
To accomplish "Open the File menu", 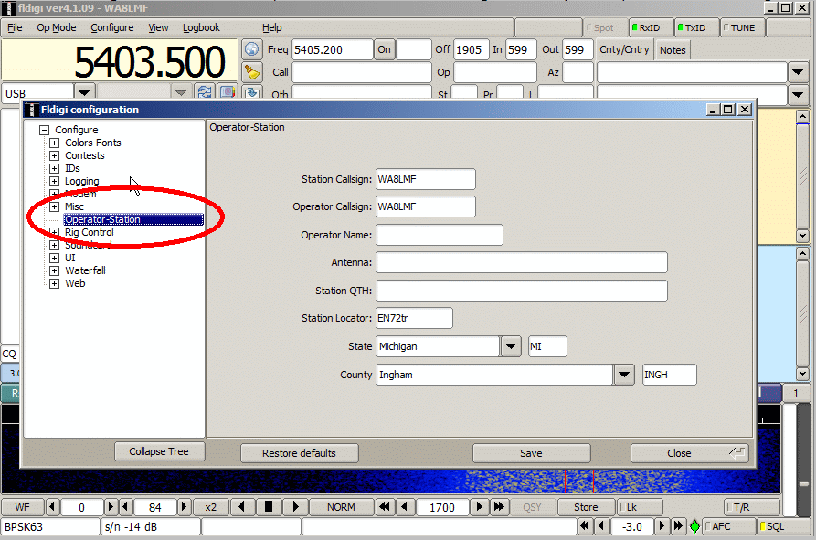I will tap(15, 27).
